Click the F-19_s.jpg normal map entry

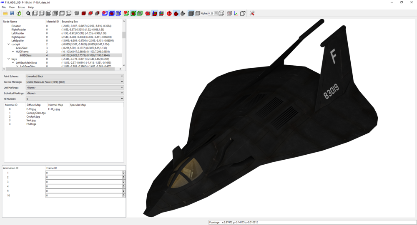pos(54,109)
